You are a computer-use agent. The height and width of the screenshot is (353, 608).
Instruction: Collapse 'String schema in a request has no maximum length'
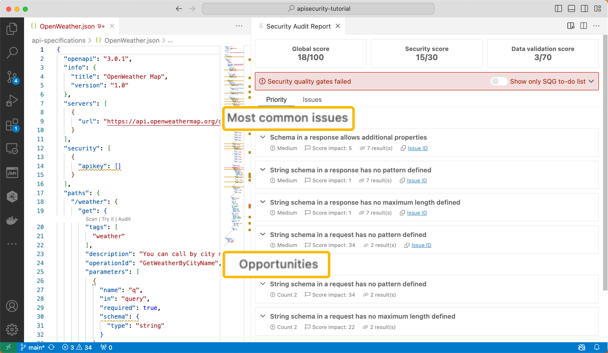263,316
